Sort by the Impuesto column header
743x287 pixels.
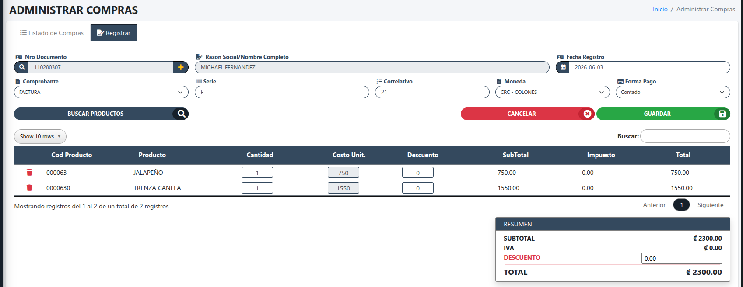601,155
